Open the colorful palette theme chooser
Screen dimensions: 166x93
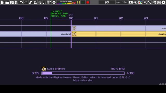click(140, 2)
